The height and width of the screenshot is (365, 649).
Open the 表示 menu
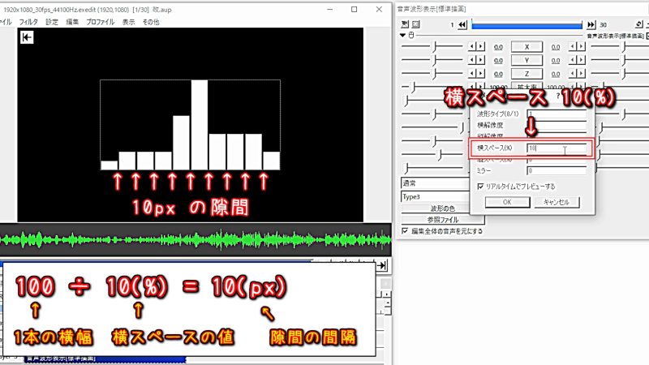pos(129,22)
